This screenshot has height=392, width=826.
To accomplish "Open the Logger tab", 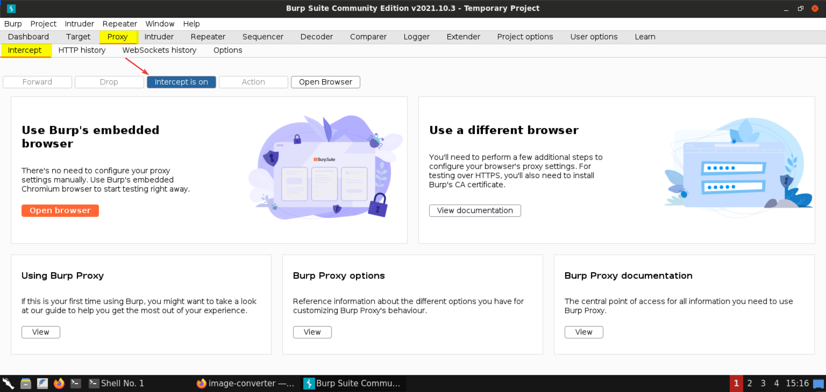I will pos(416,37).
